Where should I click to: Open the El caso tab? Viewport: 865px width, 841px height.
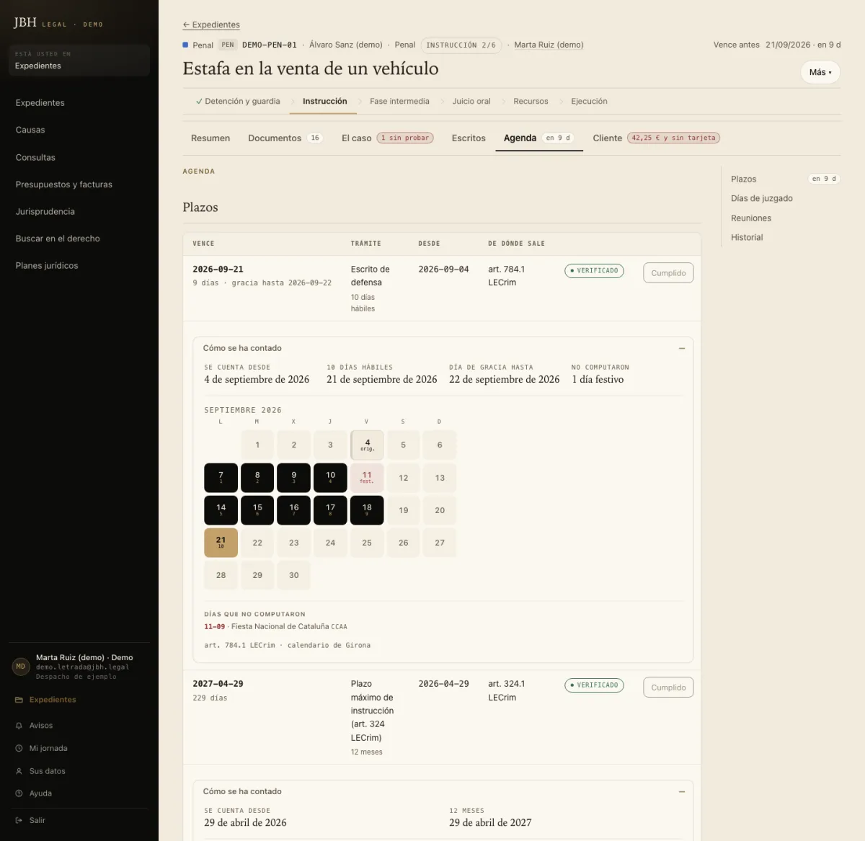pos(387,138)
